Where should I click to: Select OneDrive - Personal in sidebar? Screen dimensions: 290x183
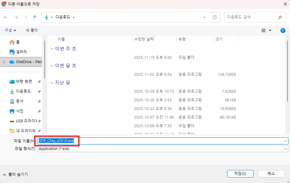click(26, 62)
